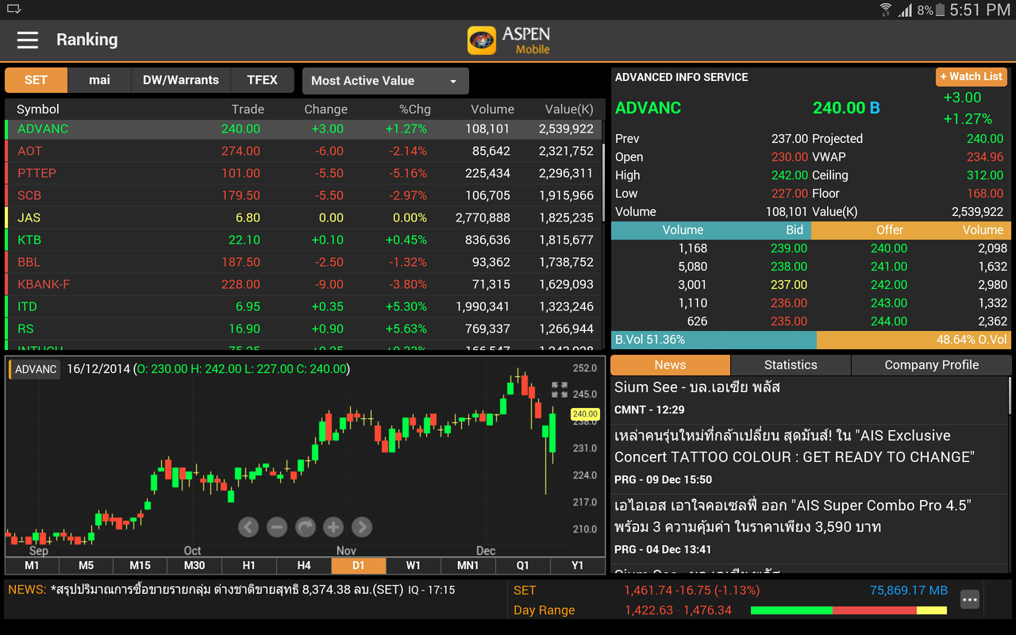Check the Wi-Fi status icon
The height and width of the screenshot is (635, 1016).
point(886,10)
